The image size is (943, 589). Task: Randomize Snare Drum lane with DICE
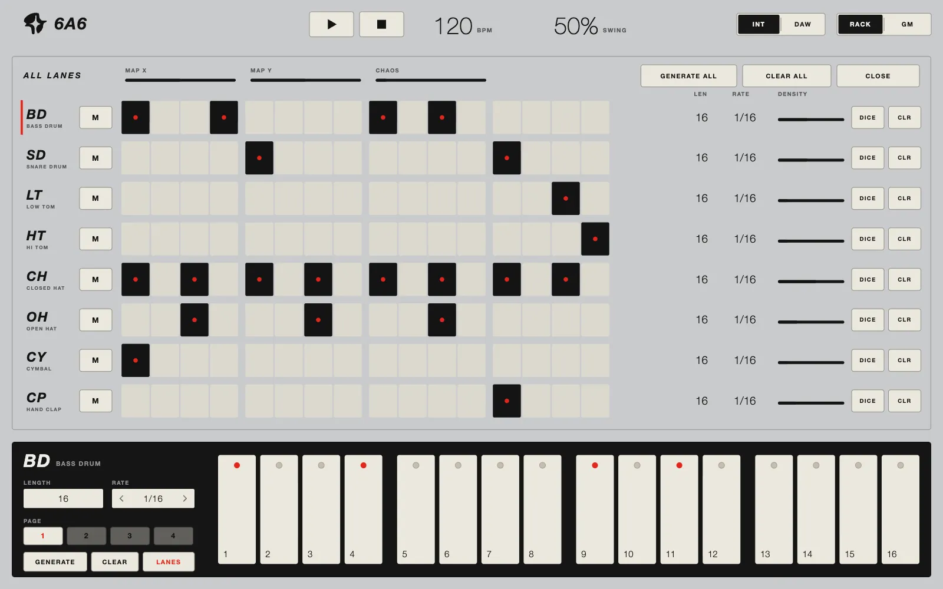868,158
